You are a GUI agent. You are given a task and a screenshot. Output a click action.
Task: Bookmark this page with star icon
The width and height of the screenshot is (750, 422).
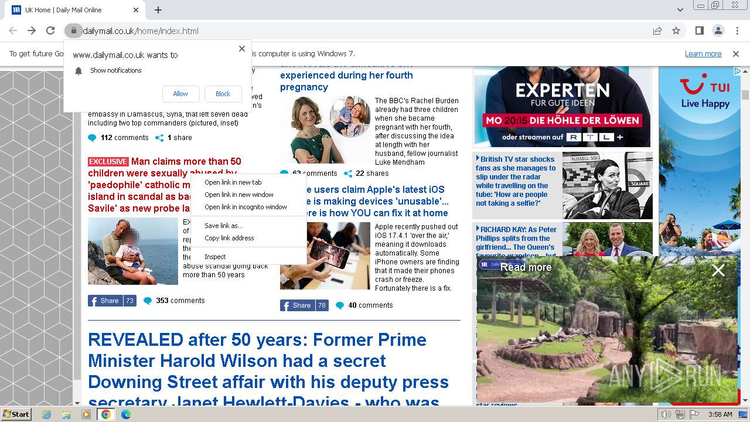coord(676,31)
